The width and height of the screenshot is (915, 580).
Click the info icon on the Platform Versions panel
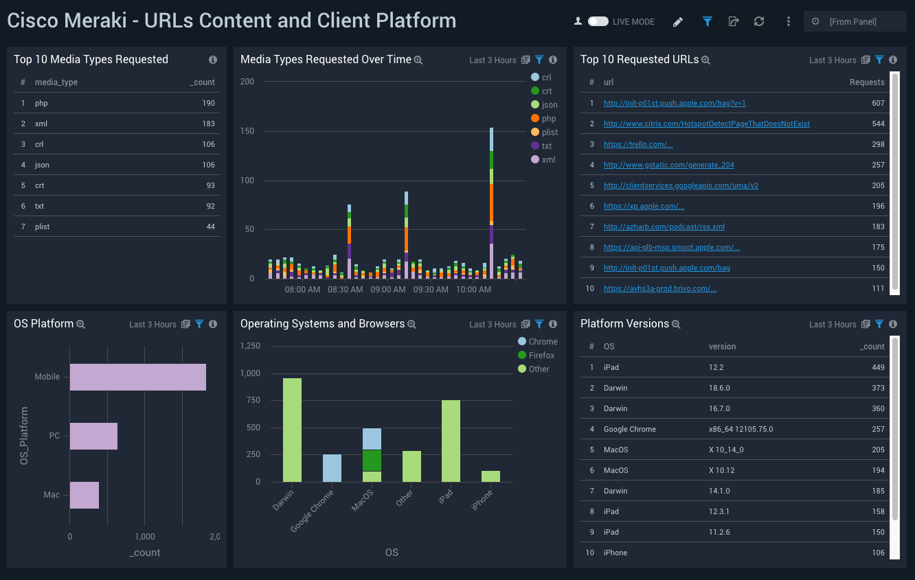892,324
